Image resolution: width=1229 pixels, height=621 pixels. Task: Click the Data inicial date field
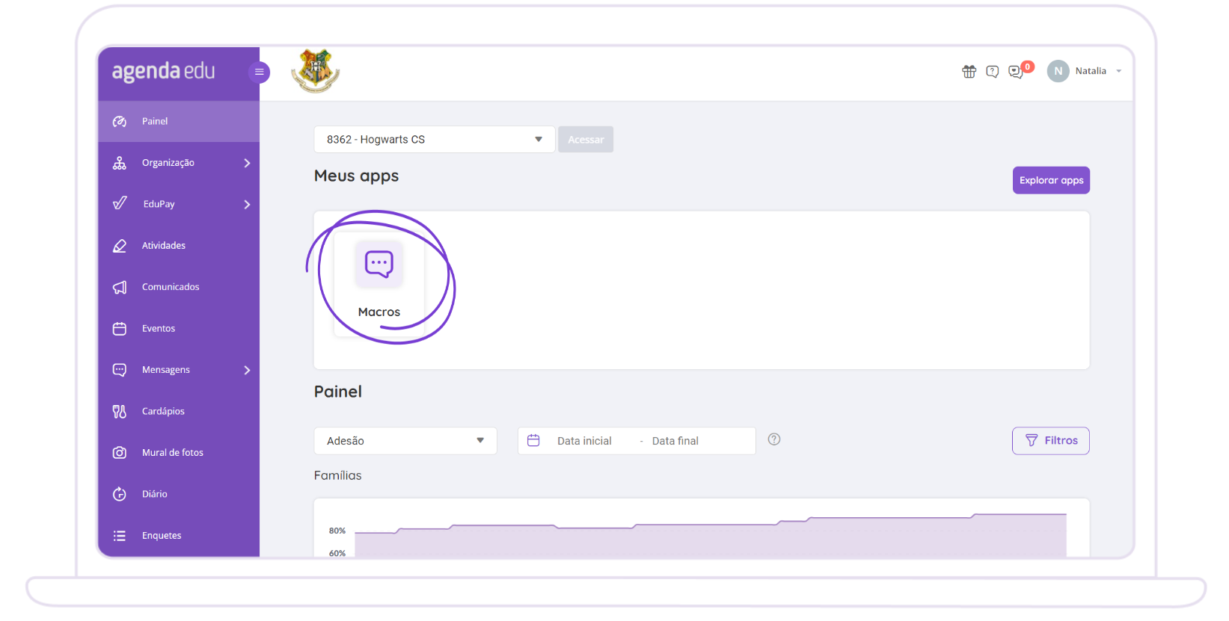pyautogui.click(x=584, y=441)
